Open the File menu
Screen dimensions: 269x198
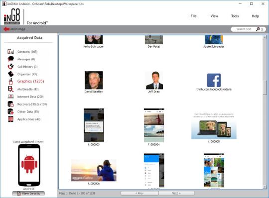193,16
